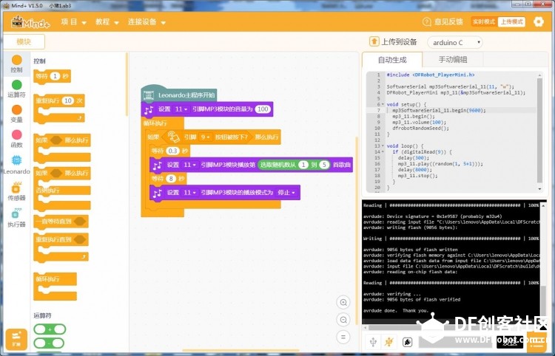Click the Leonardo主程序开始 block icon

coord(148,95)
